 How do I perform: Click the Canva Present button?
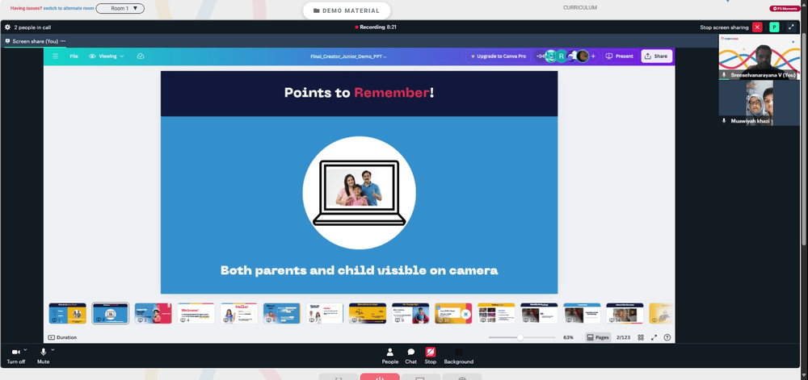point(620,56)
